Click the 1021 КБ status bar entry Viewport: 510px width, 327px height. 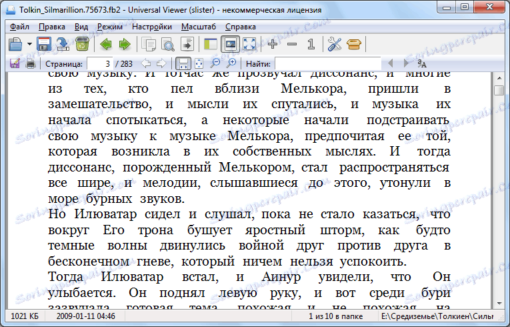25,316
